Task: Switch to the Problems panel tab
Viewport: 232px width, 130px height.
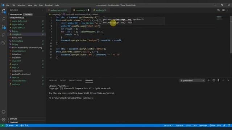Action: [x=53, y=81]
